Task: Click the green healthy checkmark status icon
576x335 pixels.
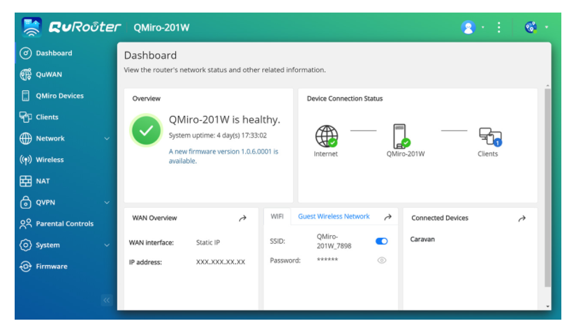Action: pos(146,131)
